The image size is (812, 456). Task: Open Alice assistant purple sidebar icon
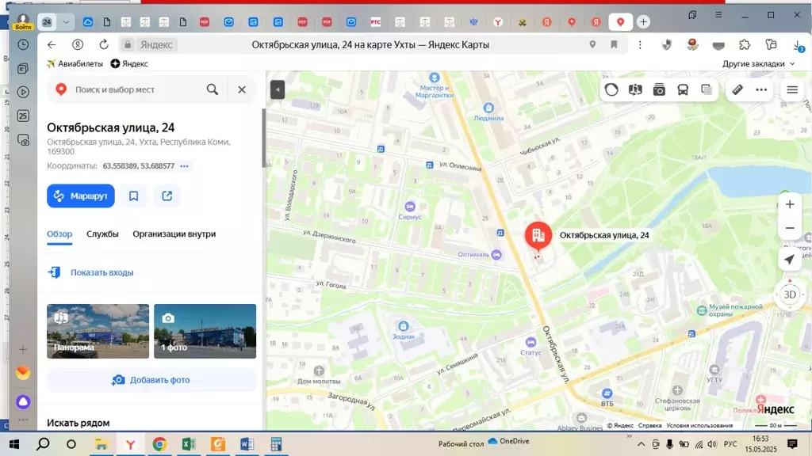pos(23,401)
